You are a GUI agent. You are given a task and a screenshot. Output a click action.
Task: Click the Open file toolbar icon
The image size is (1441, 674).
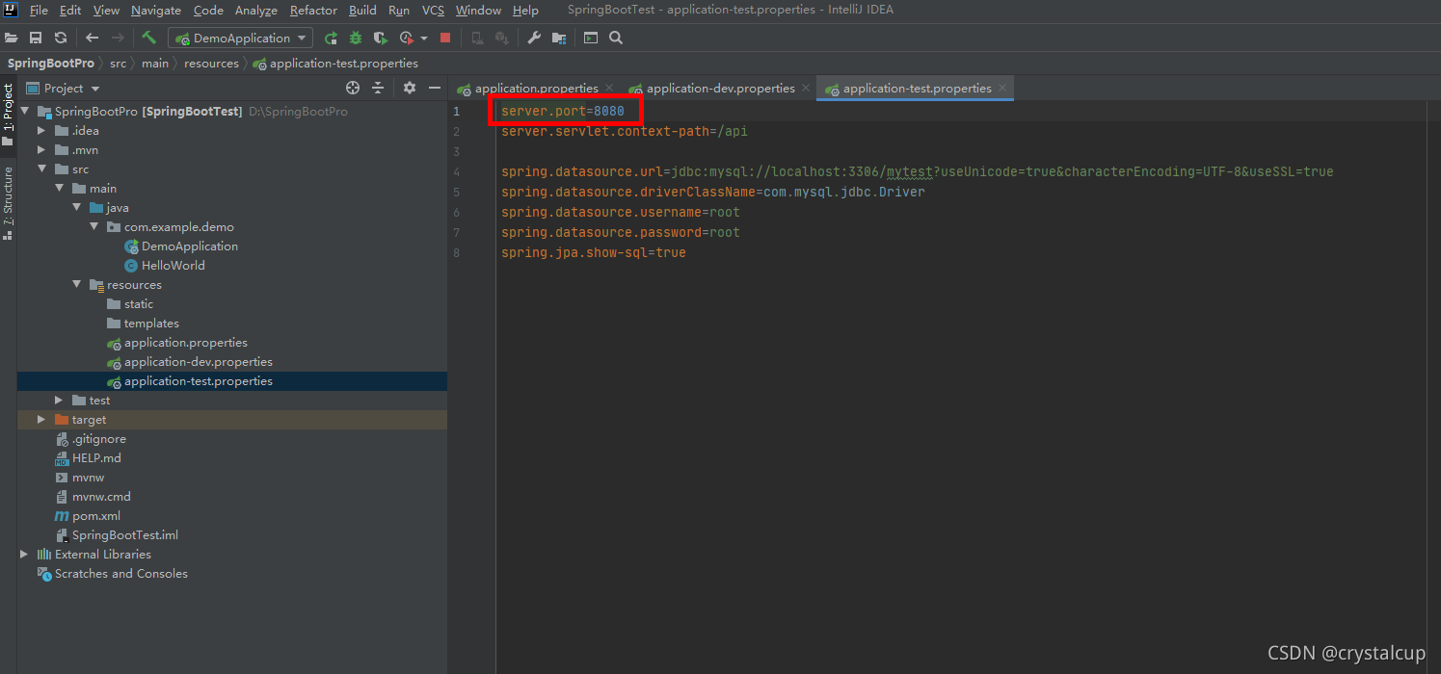tap(12, 38)
